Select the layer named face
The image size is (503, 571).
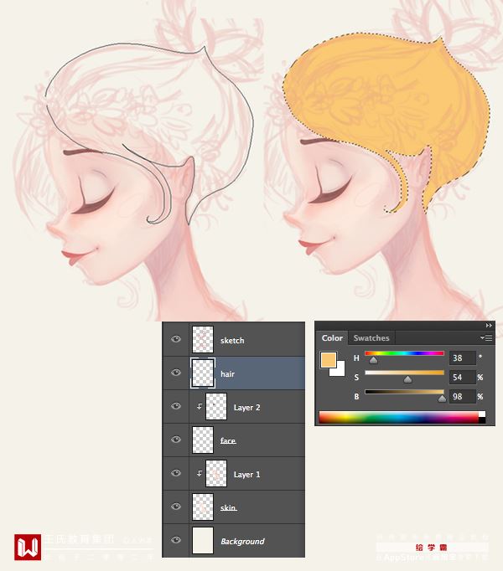(x=228, y=440)
